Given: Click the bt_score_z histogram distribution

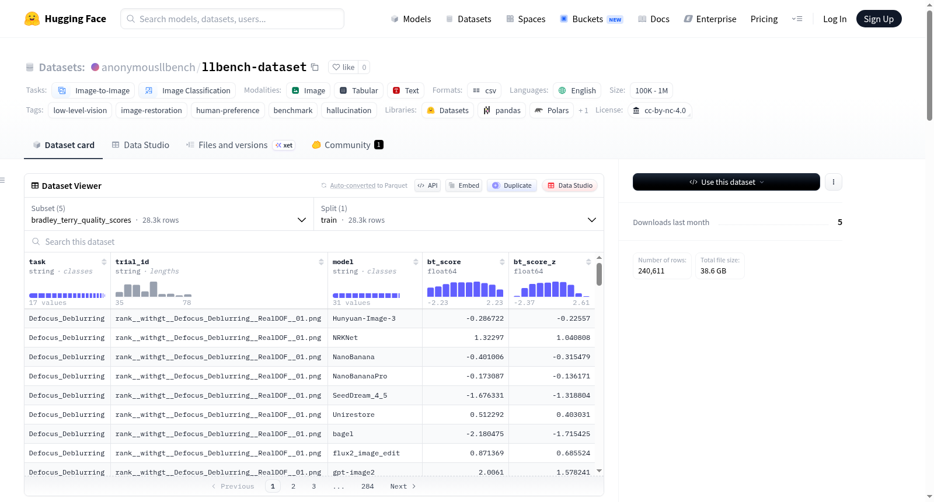Looking at the screenshot, I should click(552, 289).
